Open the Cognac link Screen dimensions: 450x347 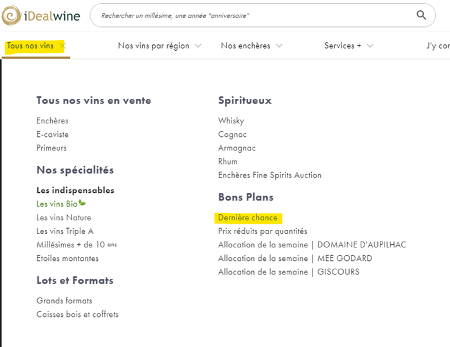(x=232, y=134)
